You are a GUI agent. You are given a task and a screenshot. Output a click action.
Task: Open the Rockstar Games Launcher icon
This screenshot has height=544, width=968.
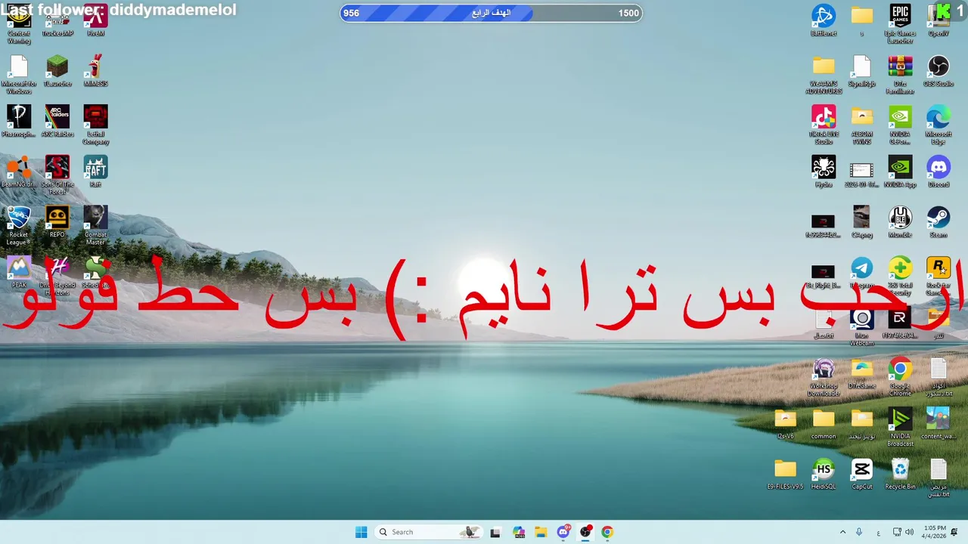[939, 276]
